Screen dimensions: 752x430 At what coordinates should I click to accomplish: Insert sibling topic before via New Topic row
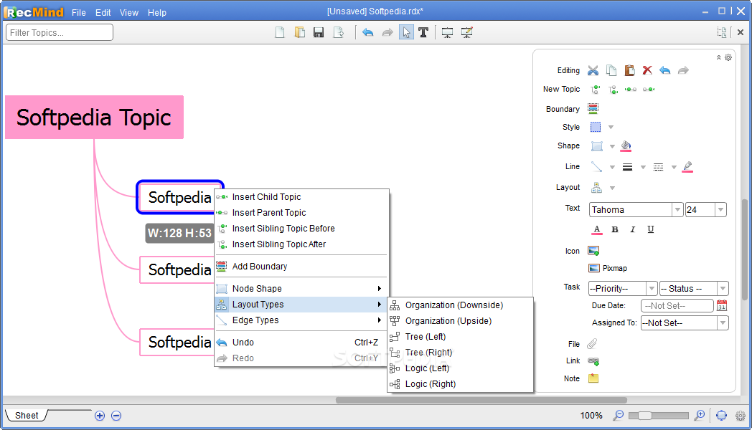[595, 89]
